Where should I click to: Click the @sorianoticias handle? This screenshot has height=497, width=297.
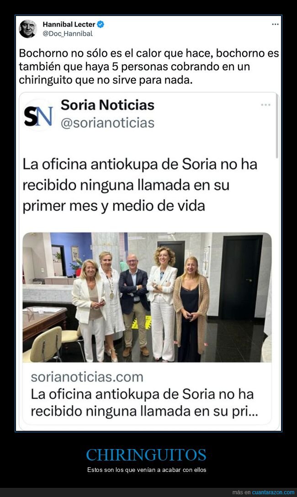[x=107, y=123]
